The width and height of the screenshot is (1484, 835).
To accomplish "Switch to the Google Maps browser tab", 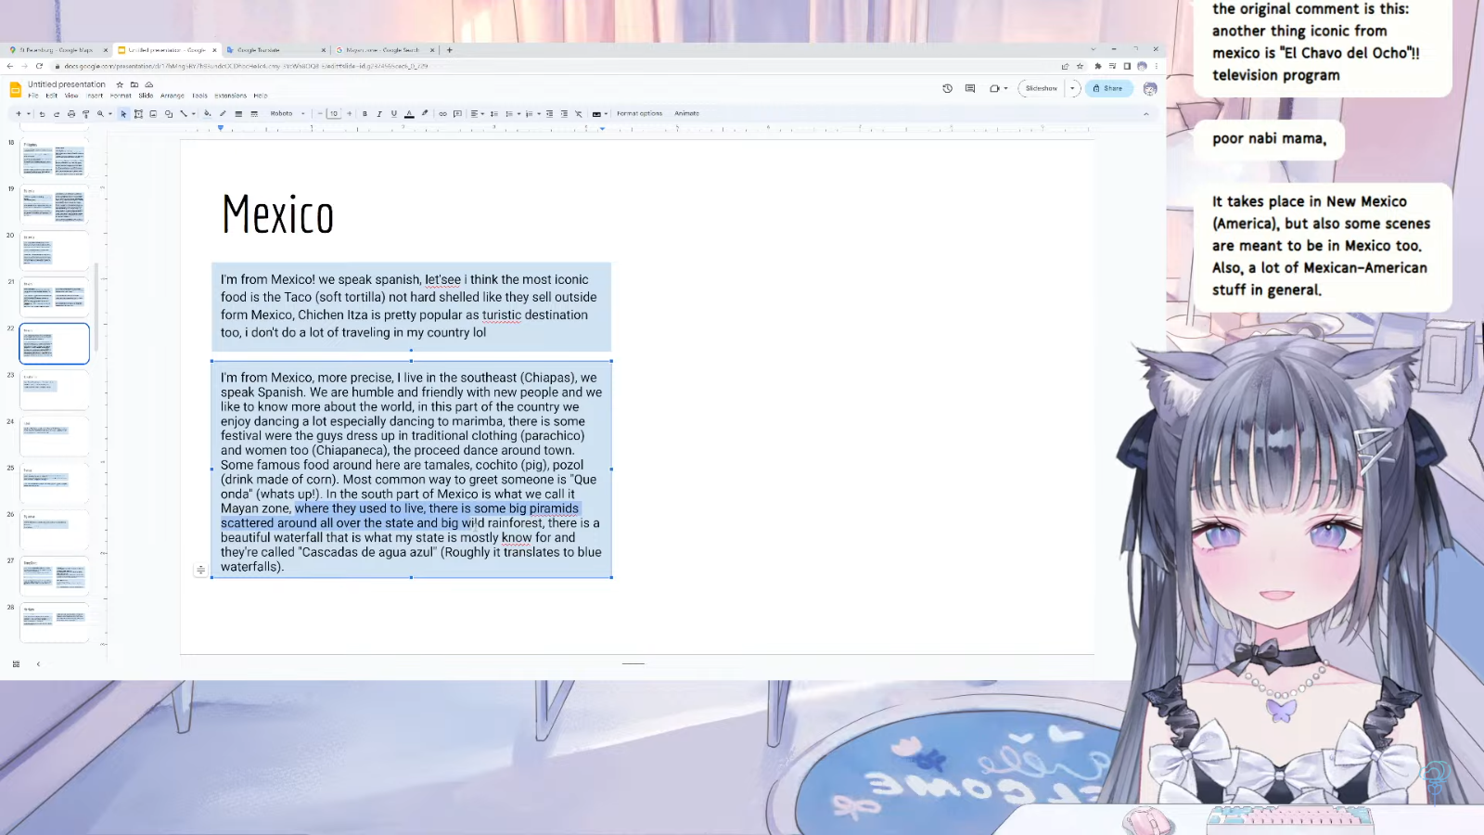I will click(x=58, y=50).
